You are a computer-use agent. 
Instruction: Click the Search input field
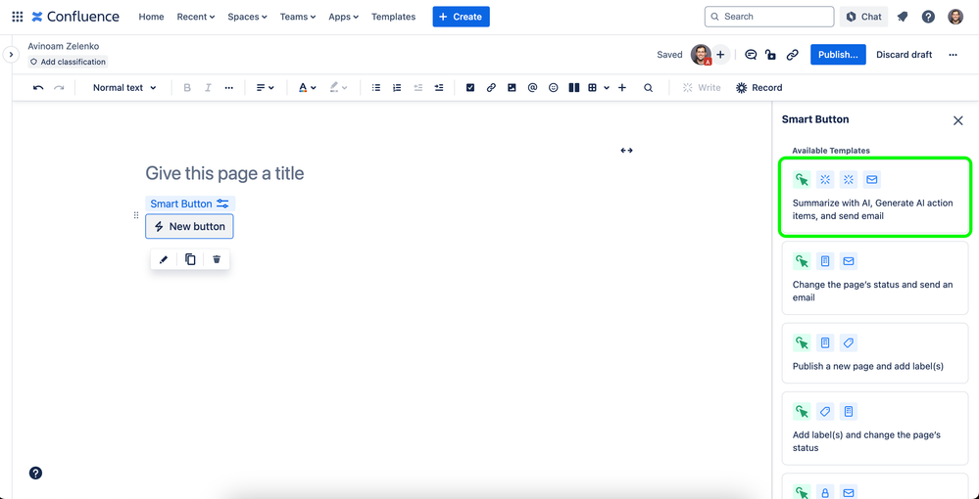coord(769,17)
